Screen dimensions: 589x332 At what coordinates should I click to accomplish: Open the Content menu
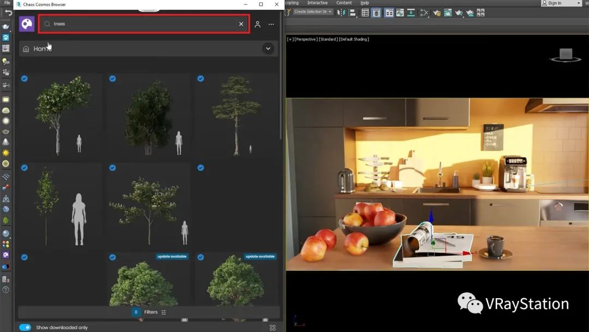[x=344, y=3]
